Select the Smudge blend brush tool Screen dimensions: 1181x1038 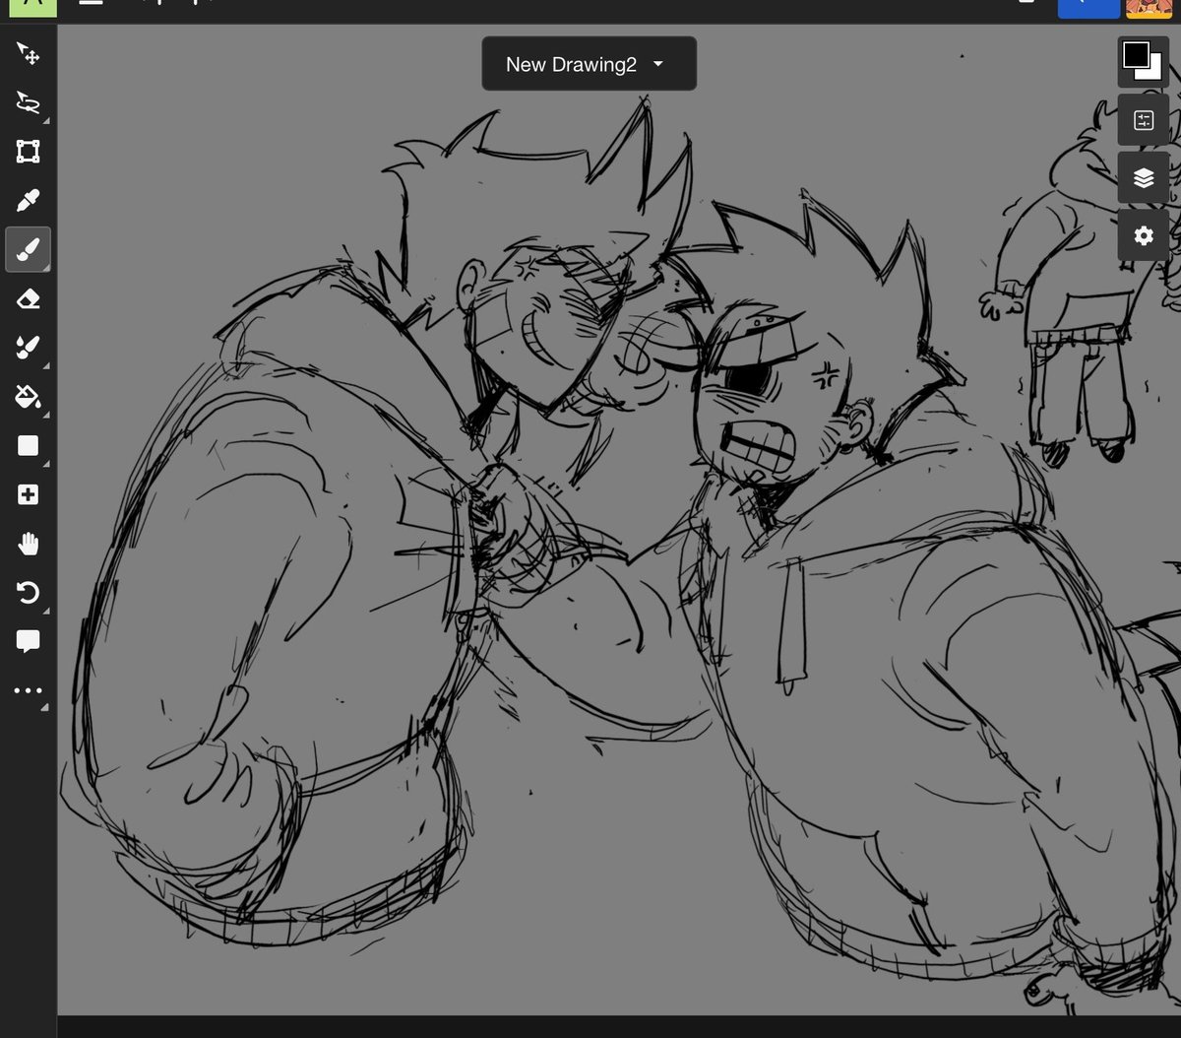[28, 348]
